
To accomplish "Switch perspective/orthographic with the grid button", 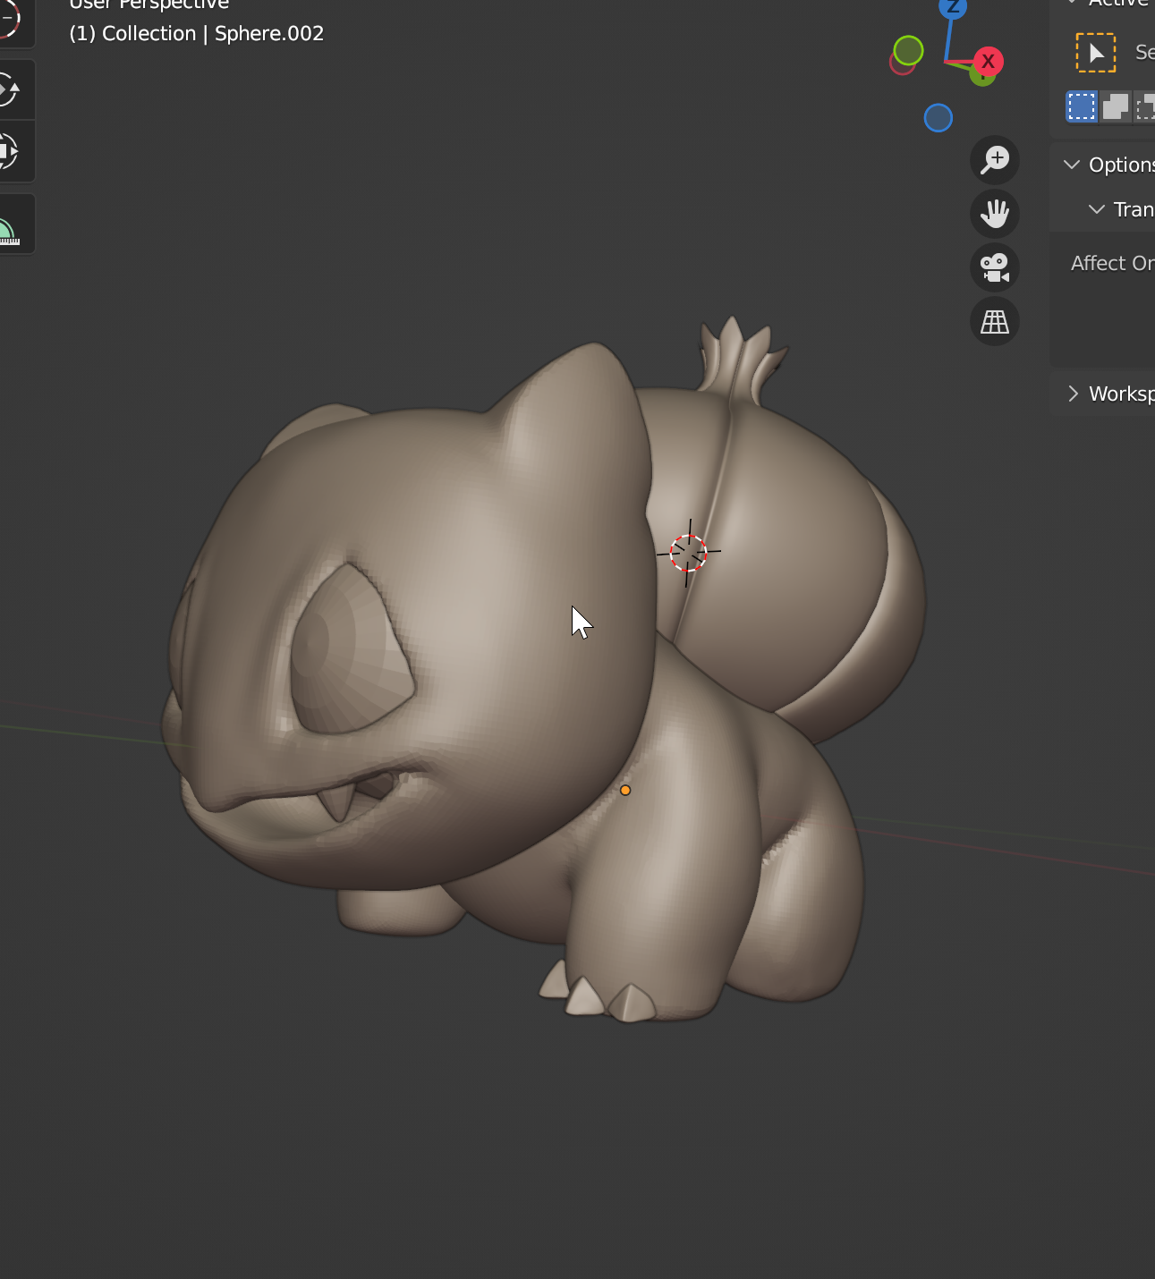I will (995, 321).
